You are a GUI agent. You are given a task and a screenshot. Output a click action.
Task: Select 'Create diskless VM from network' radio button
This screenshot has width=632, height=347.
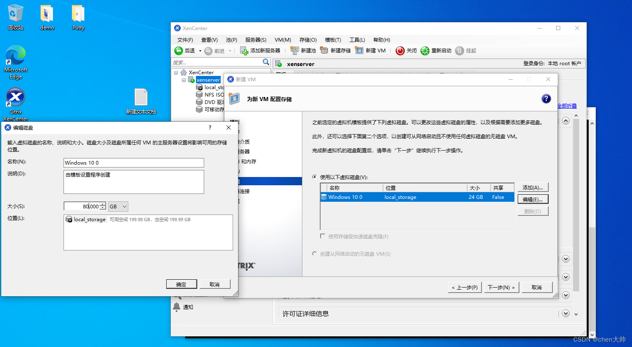pos(315,254)
